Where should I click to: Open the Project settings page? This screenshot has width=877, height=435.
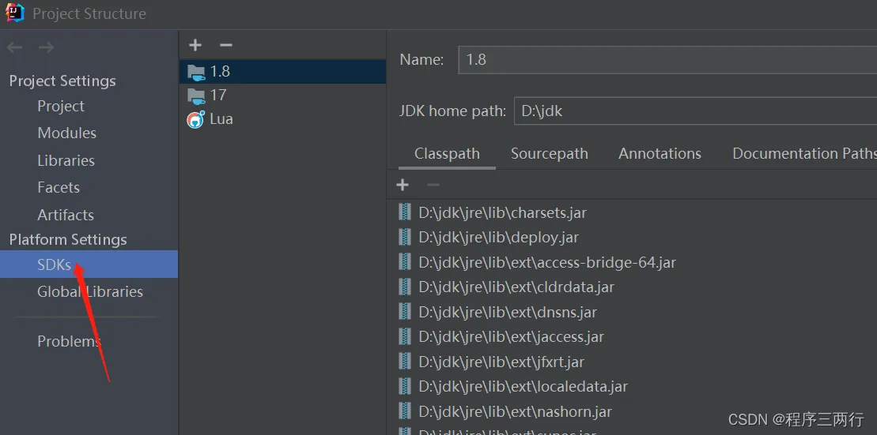click(x=60, y=106)
